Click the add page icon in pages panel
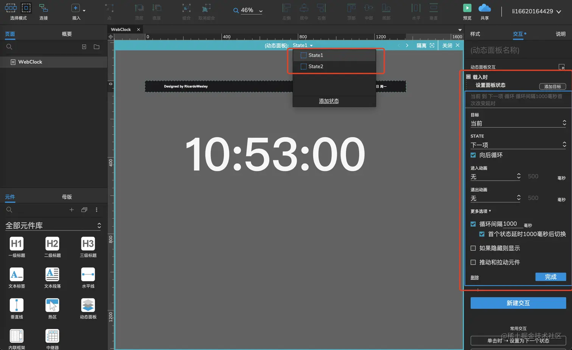Screen dimensions: 572x350 coord(84,47)
